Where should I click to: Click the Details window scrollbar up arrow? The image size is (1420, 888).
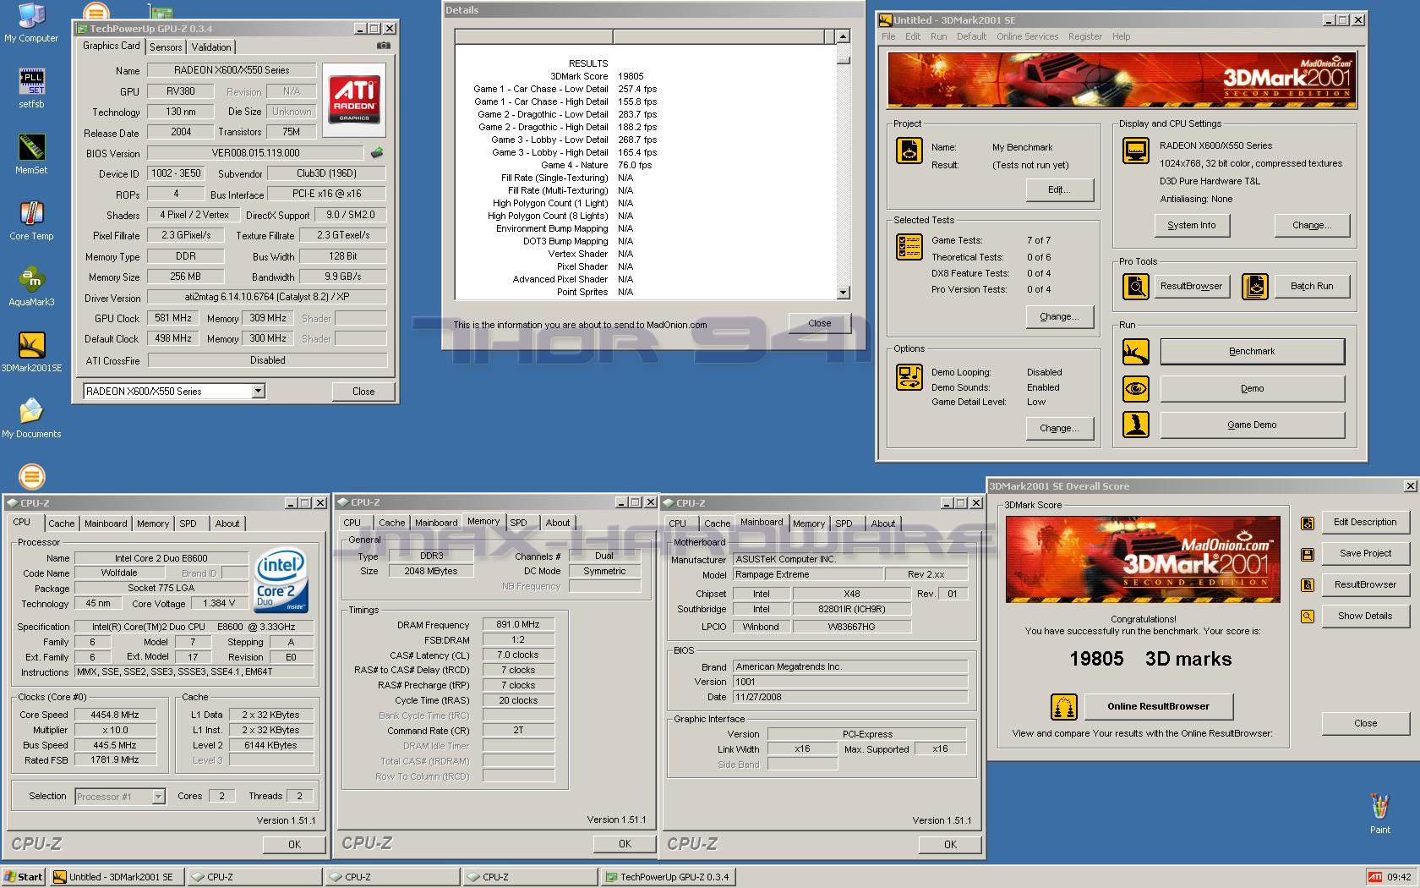[x=843, y=36]
